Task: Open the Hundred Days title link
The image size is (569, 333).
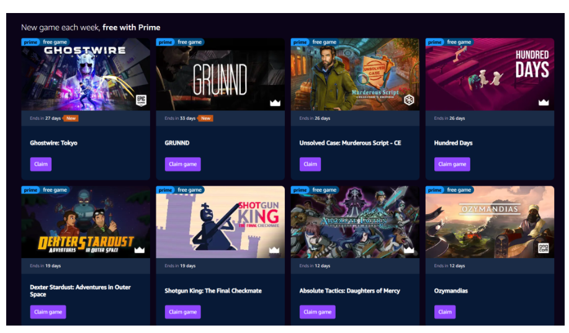Action: click(x=453, y=143)
